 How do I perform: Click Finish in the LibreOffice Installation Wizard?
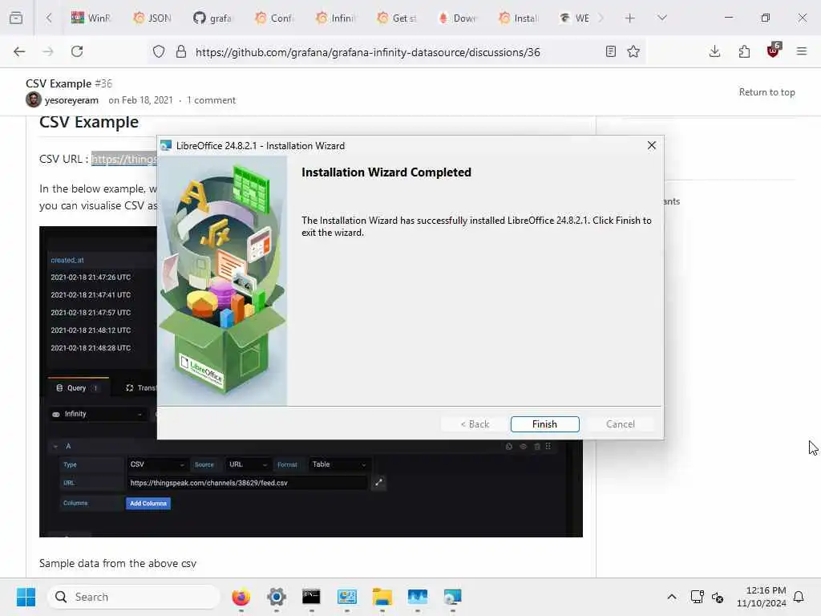[x=544, y=423]
